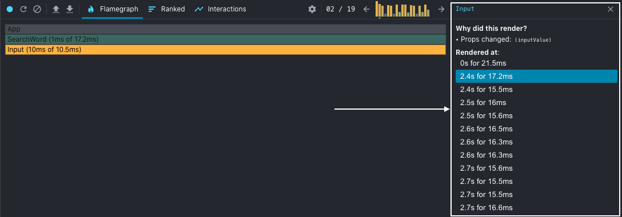
Task: Select the App bar in the flamegraph
Action: pyautogui.click(x=225, y=29)
